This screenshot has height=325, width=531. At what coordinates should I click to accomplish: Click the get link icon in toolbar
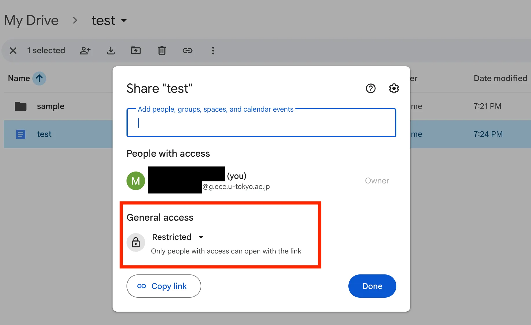coord(188,51)
